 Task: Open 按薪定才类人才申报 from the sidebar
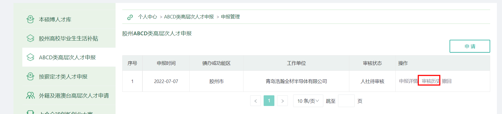tap(63, 77)
